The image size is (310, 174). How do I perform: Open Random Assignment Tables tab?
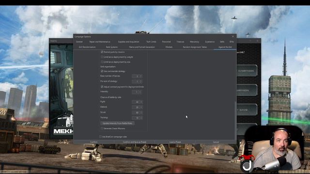(x=195, y=47)
